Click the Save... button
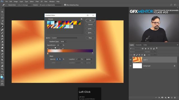 click(90, 33)
